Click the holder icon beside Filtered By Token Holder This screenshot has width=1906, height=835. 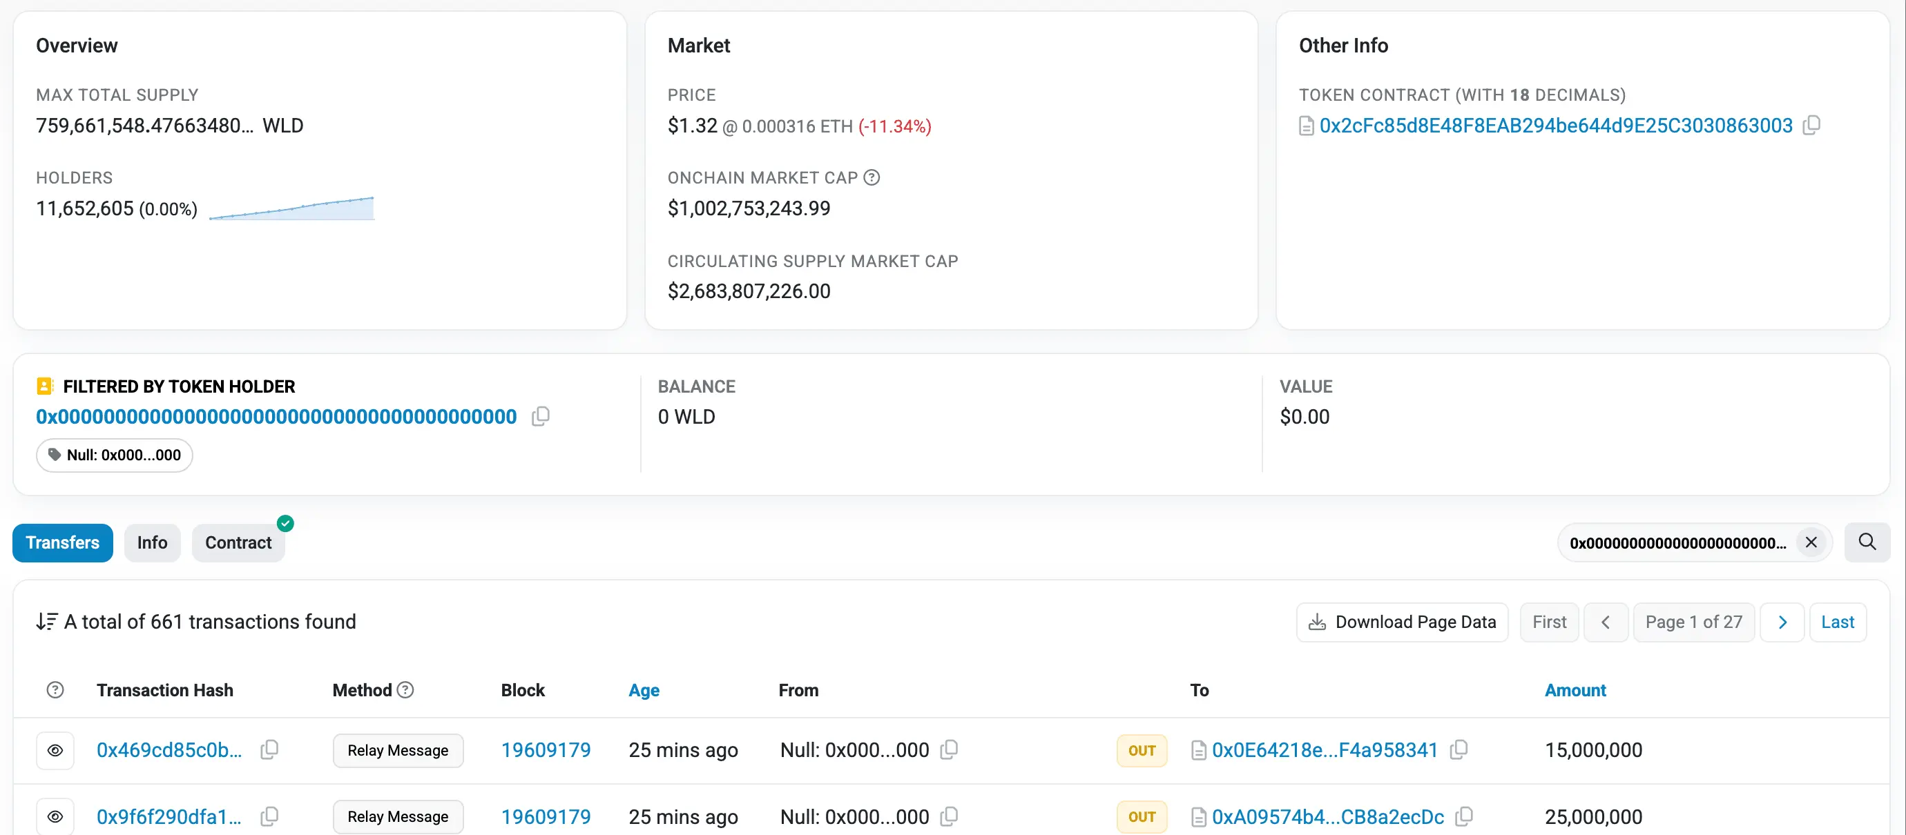click(44, 386)
